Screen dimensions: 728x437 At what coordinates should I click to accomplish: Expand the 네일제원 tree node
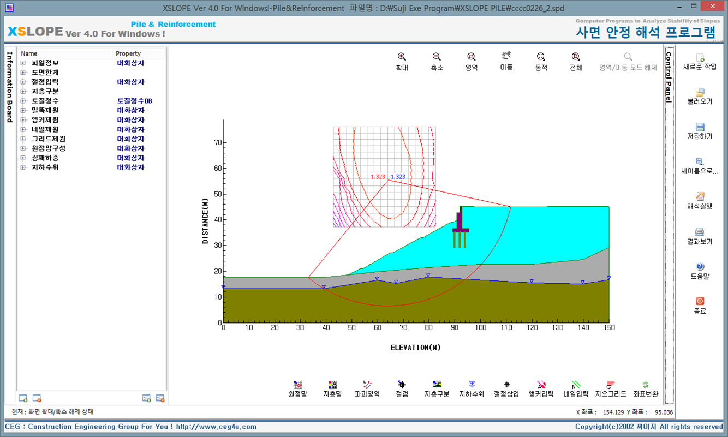[23, 129]
